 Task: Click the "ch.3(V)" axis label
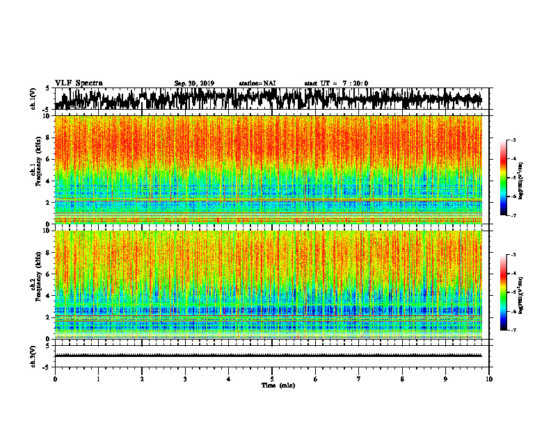(x=33, y=356)
